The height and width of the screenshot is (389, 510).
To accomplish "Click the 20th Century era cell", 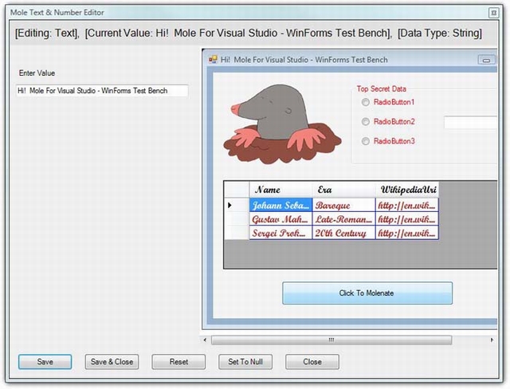I will [x=343, y=234].
